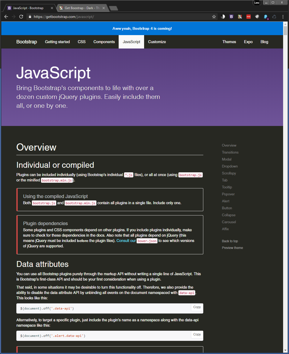Open Expo in the navbar
This screenshot has width=289, height=354.
[x=248, y=42]
